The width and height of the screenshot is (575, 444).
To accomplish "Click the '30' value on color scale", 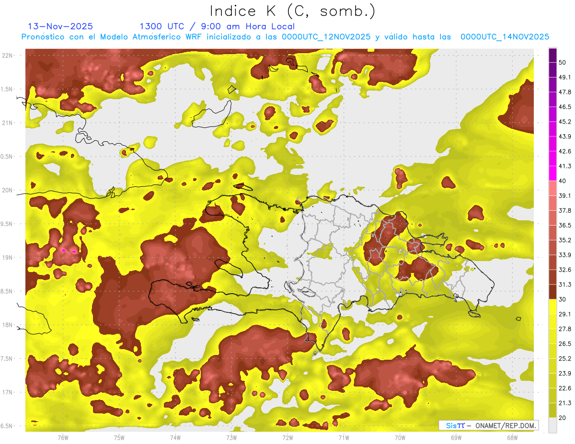I will pos(563,299).
